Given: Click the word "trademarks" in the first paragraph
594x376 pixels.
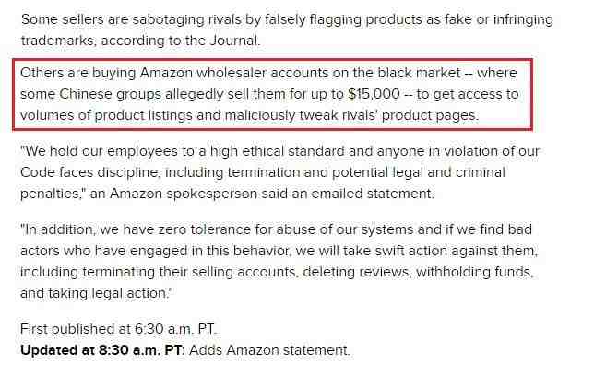Looking at the screenshot, I should [58, 41].
